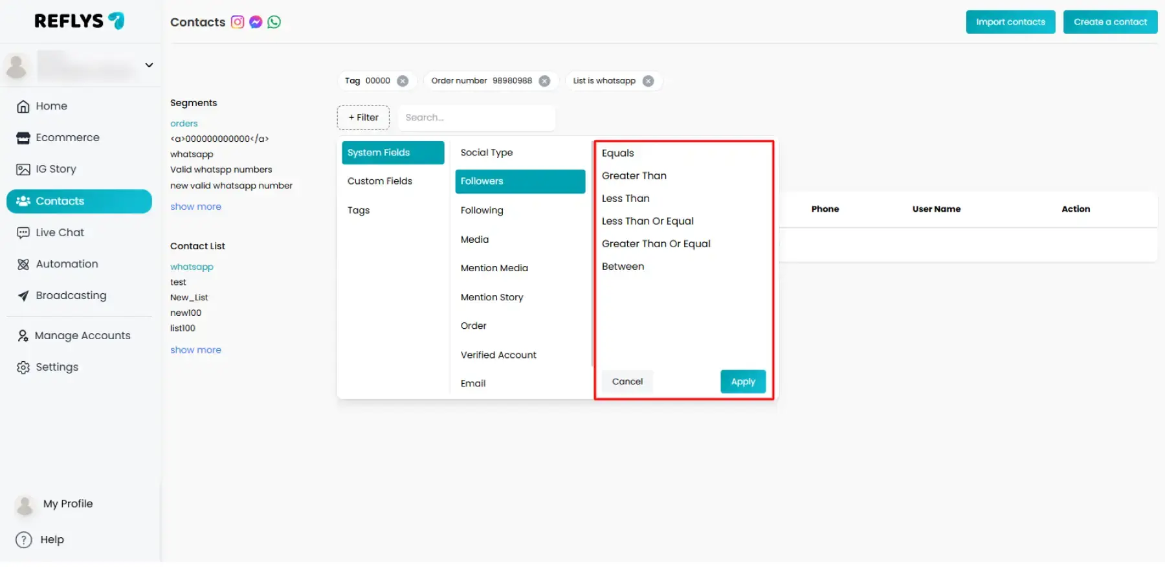Choose Verified Account field
The width and height of the screenshot is (1165, 567).
pyautogui.click(x=498, y=355)
